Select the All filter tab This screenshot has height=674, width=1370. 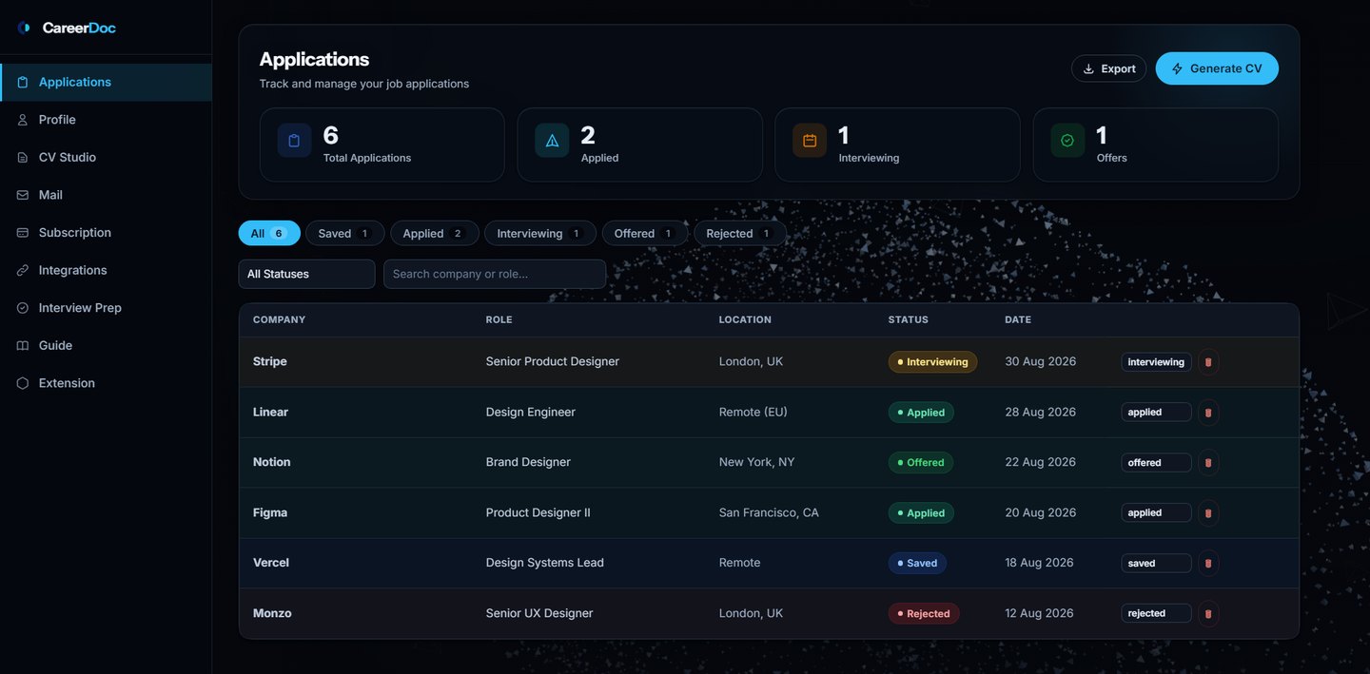click(x=269, y=233)
